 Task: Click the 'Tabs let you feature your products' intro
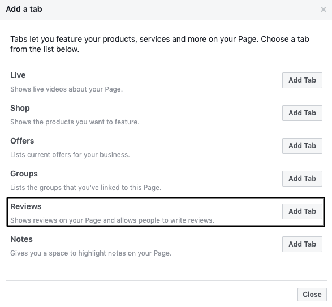(x=159, y=44)
